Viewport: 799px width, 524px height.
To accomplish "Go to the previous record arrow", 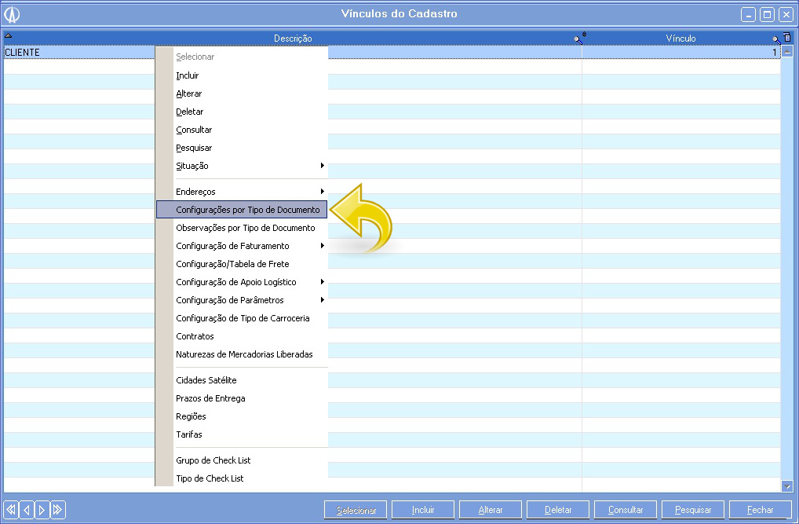I will point(27,510).
